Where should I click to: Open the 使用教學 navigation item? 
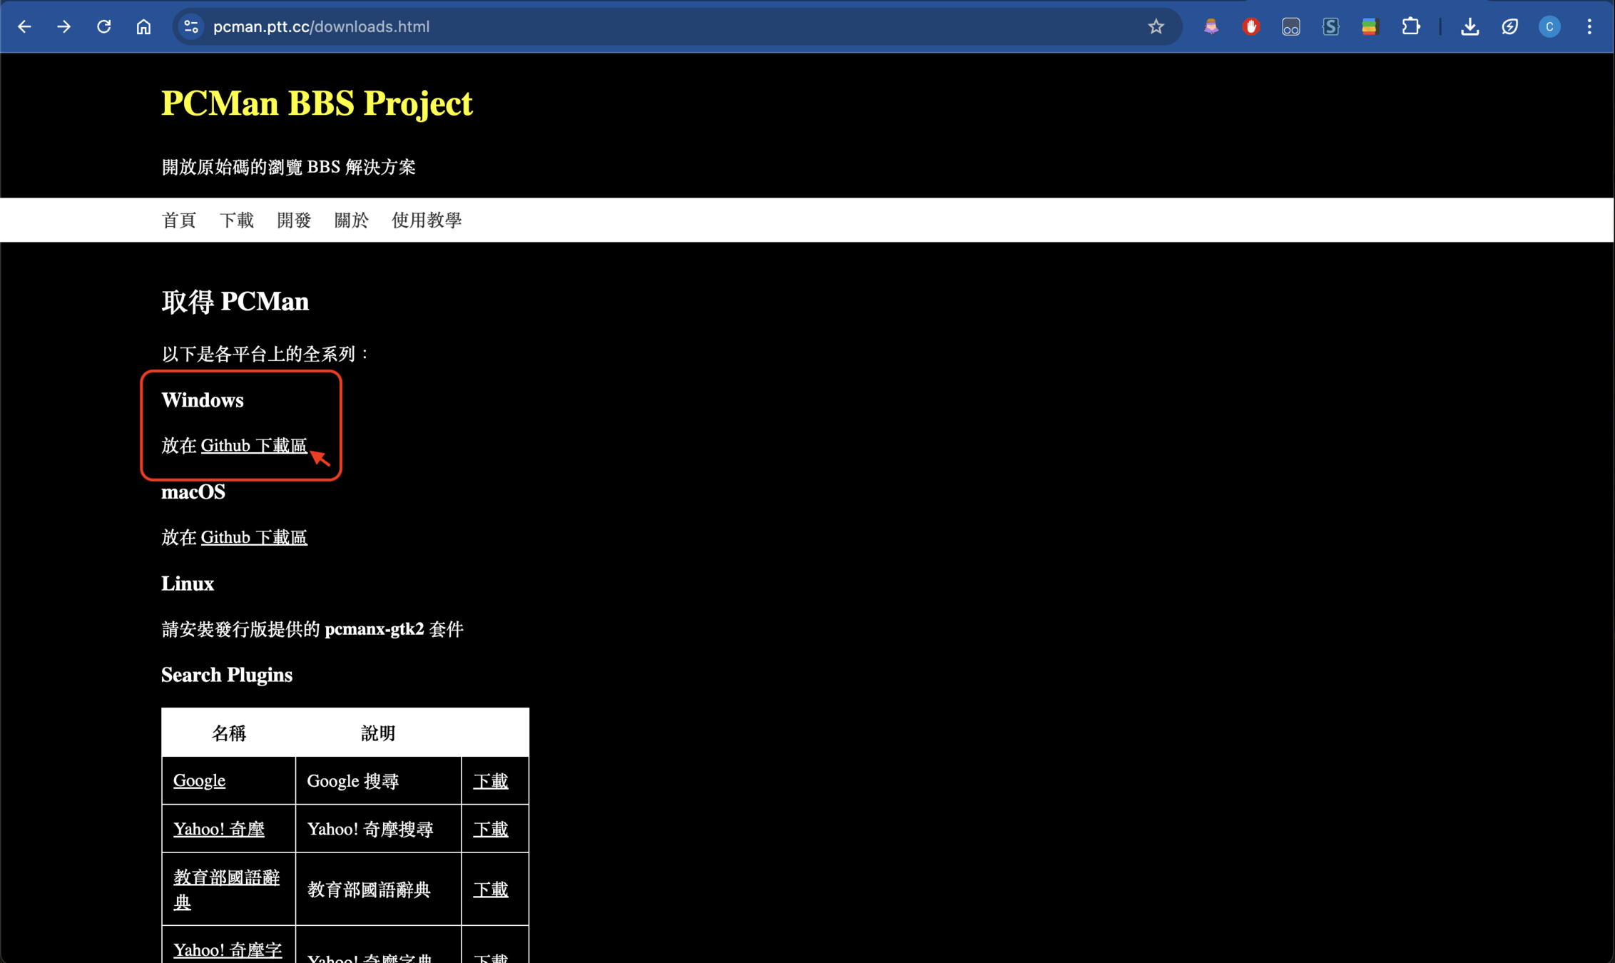[x=427, y=220]
